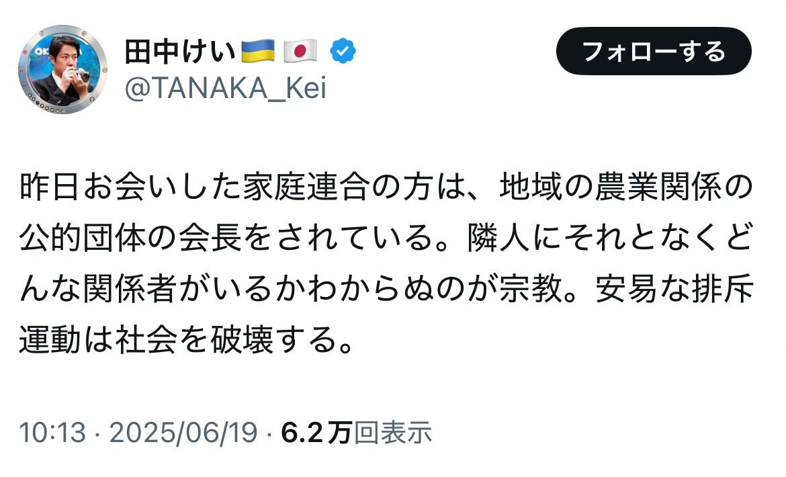
Task: Tap the フォローする follow button
Action: (x=654, y=51)
